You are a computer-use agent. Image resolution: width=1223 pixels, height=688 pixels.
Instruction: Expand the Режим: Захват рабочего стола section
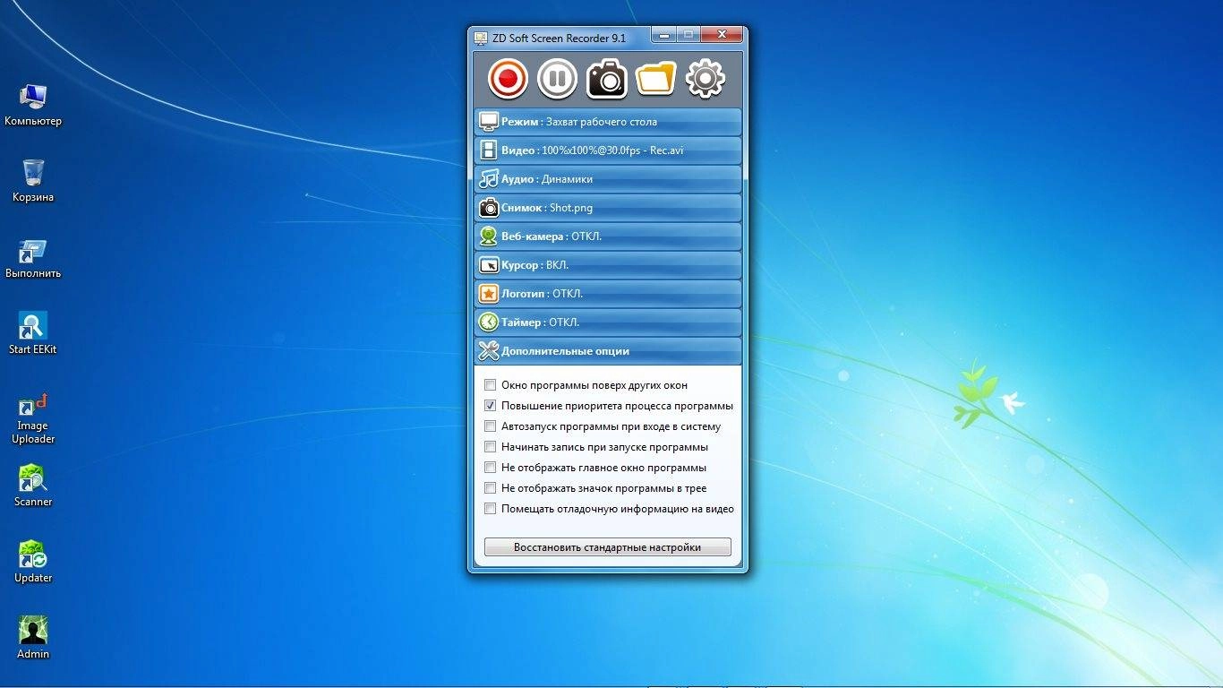[x=608, y=122]
